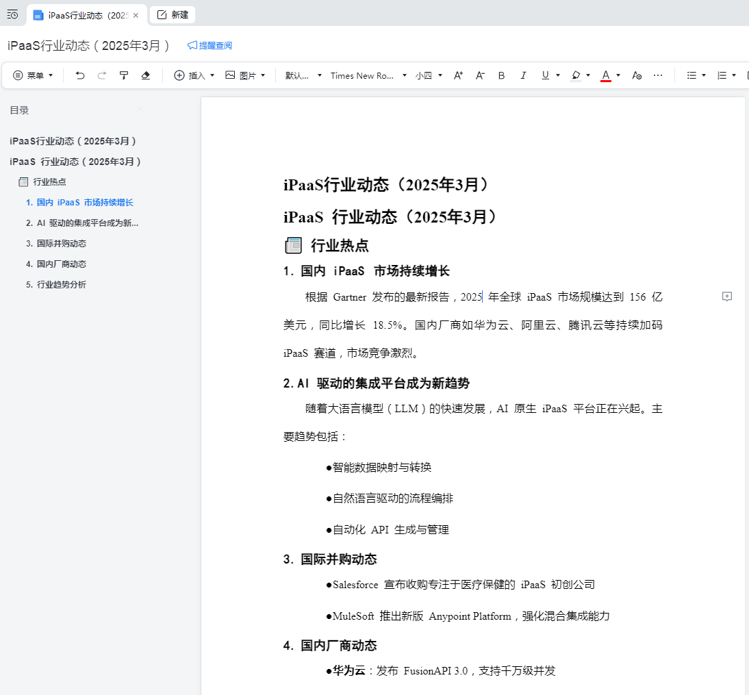Toggle italic formatting
The height and width of the screenshot is (695, 749).
point(523,75)
